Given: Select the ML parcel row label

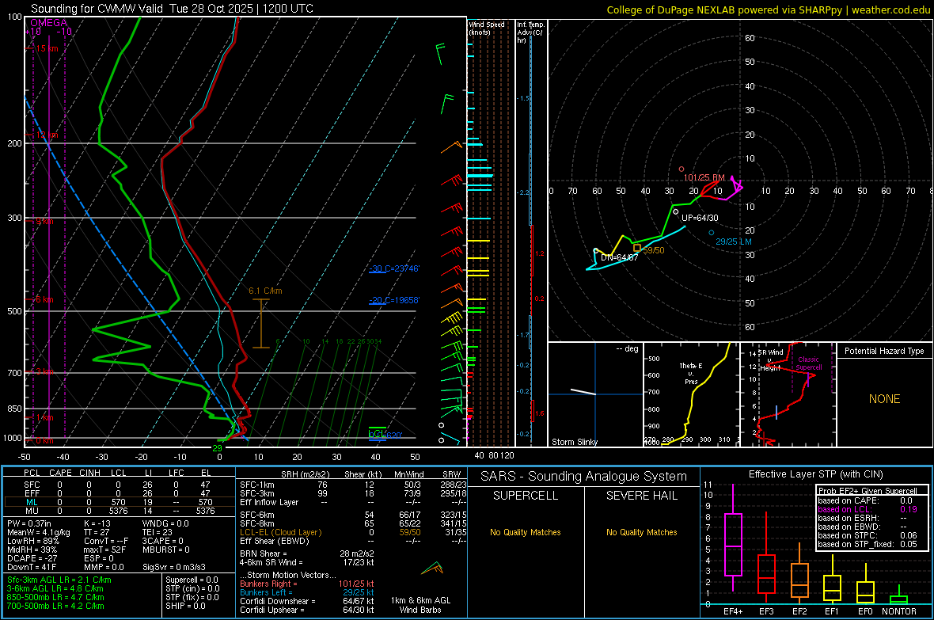Looking at the screenshot, I should 32,502.
